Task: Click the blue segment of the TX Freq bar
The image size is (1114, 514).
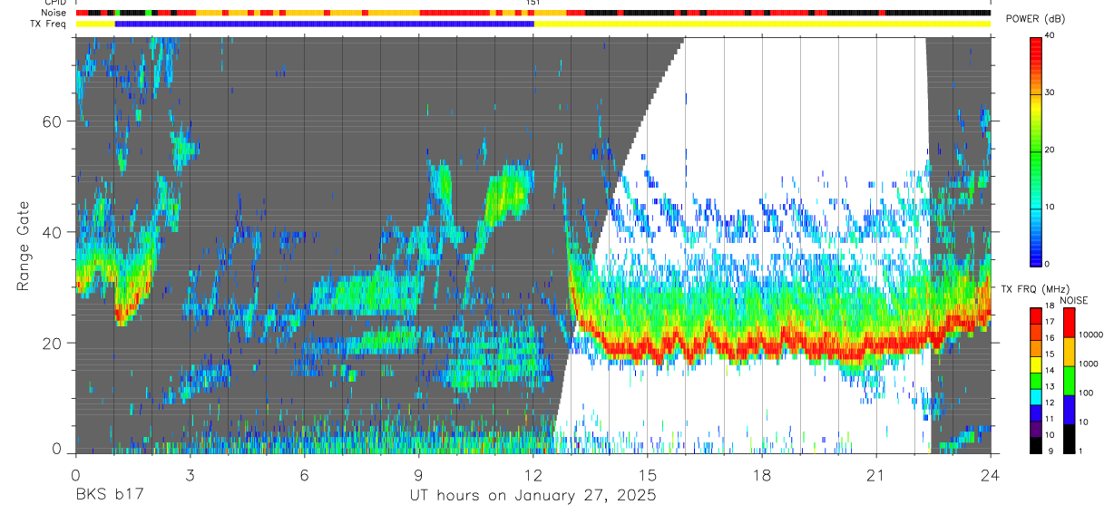Action: pyautogui.click(x=325, y=24)
